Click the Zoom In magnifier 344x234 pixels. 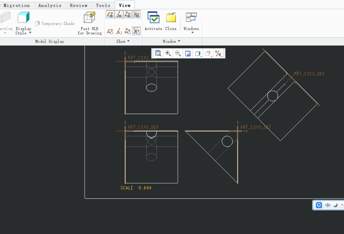[x=168, y=53]
